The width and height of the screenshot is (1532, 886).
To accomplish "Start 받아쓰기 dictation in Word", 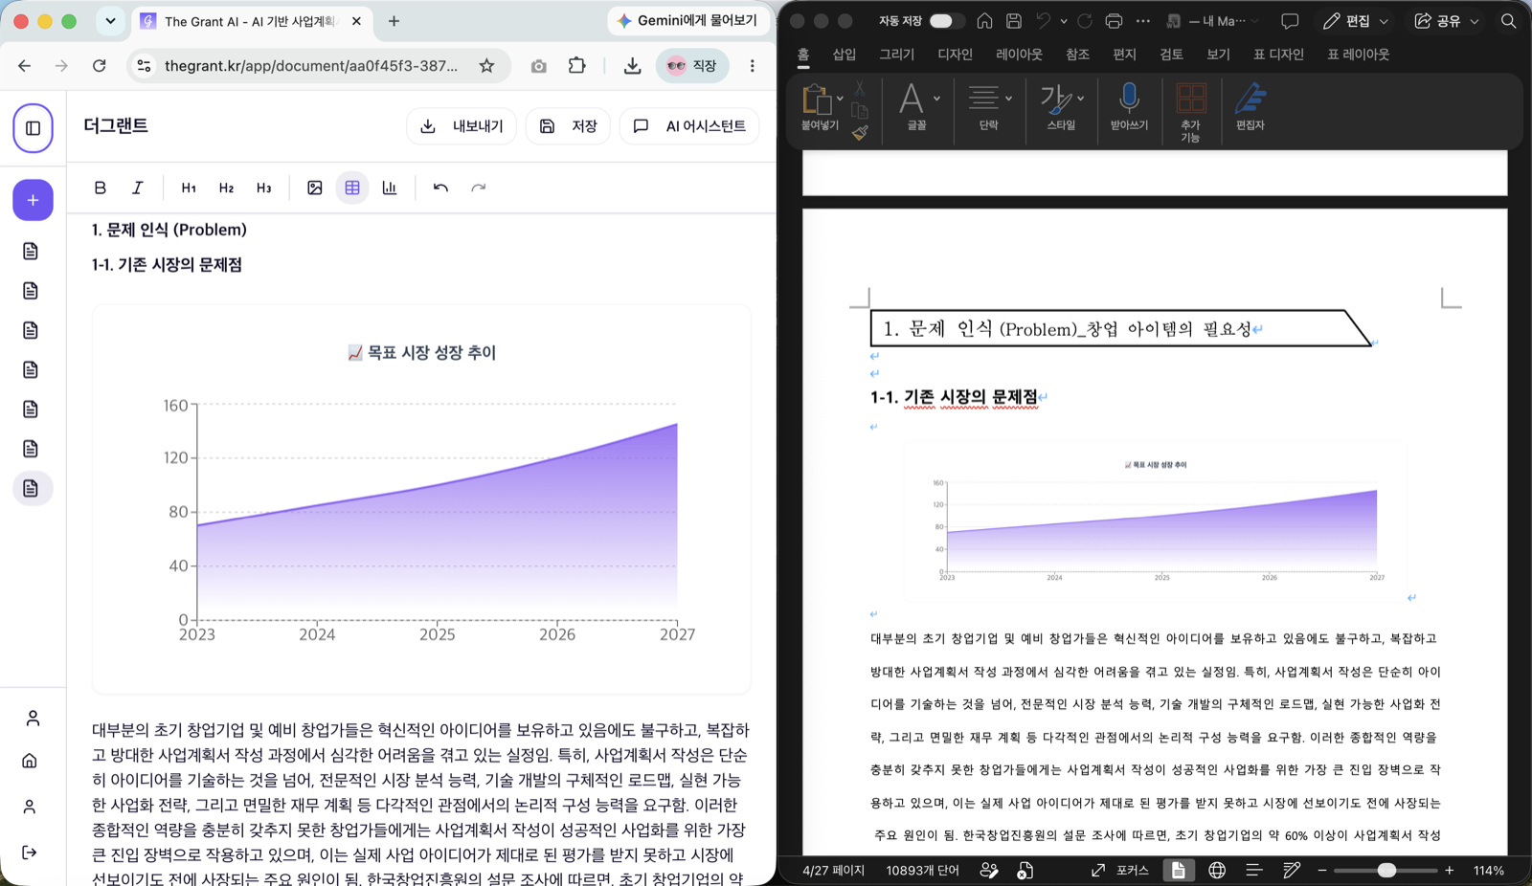I will point(1129,105).
